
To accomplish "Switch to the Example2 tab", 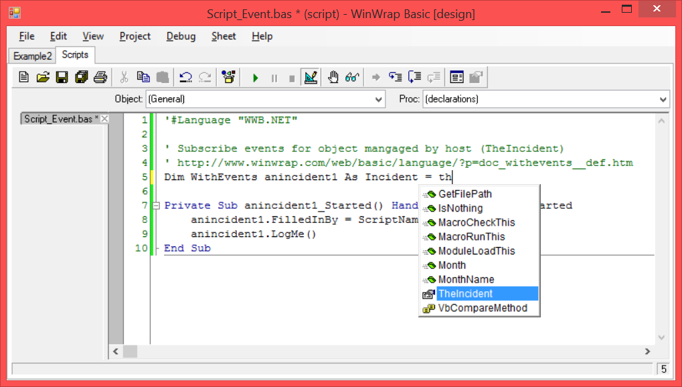I will point(32,56).
